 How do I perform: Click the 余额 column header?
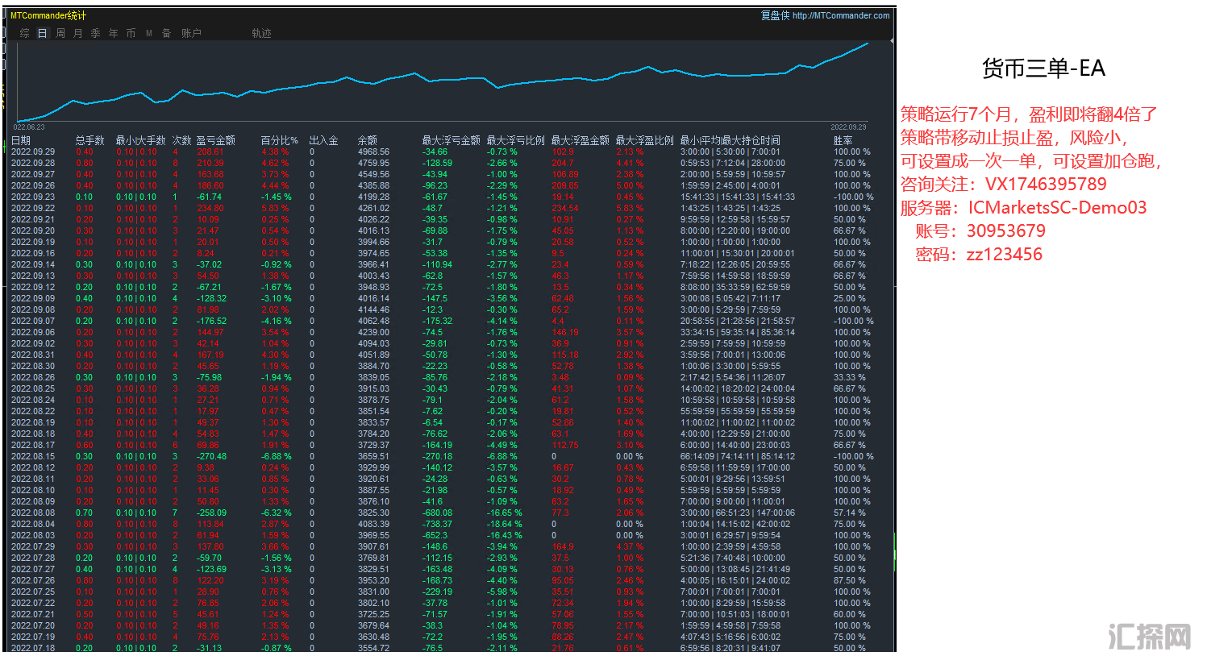367,140
